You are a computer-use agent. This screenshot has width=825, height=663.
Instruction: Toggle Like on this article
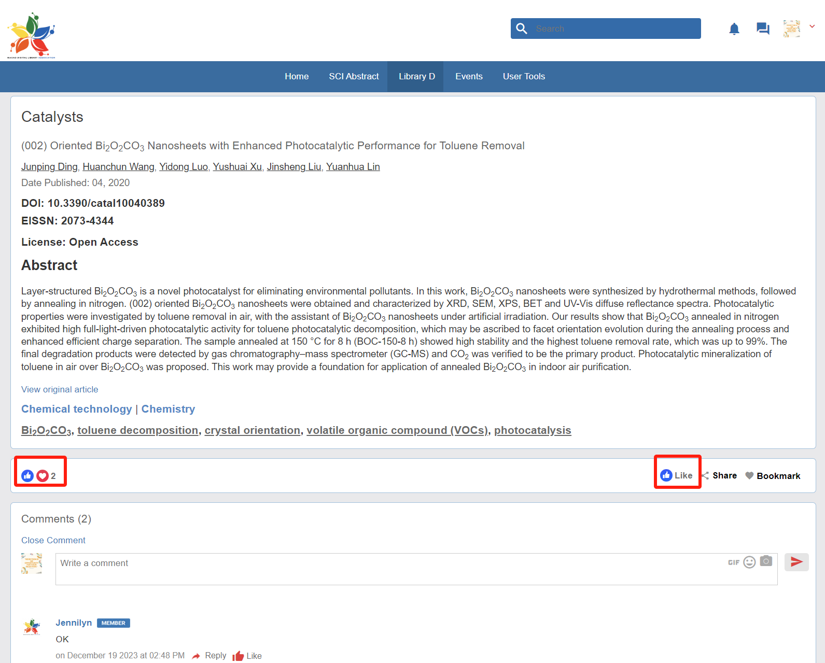tap(677, 475)
